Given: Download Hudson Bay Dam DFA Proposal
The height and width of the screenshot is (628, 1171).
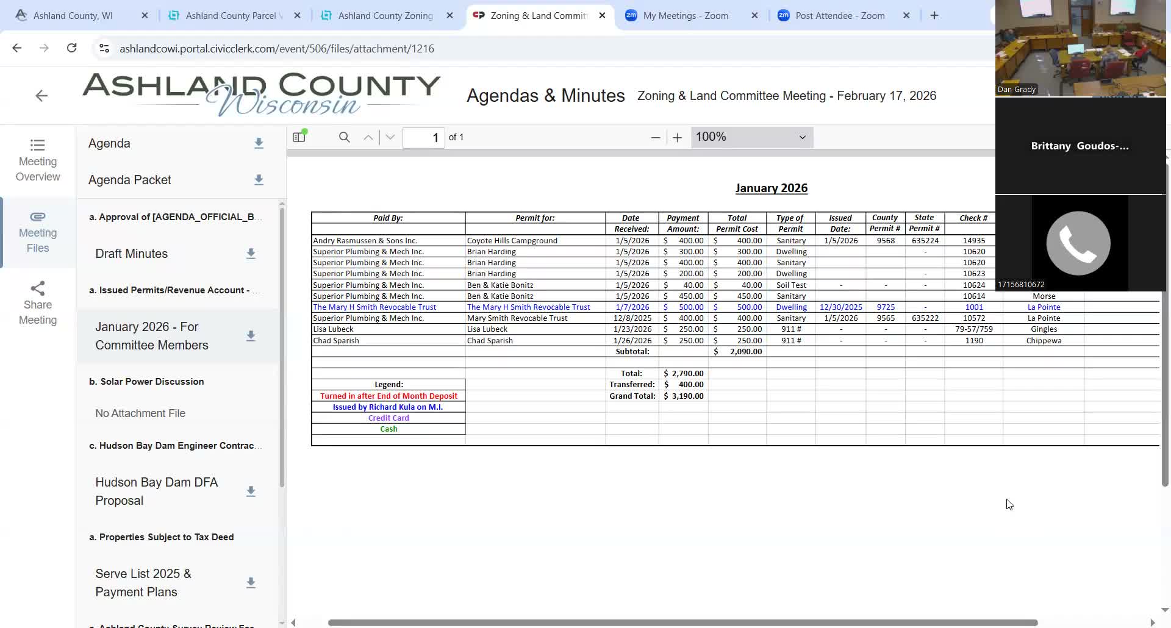Looking at the screenshot, I should pyautogui.click(x=251, y=491).
